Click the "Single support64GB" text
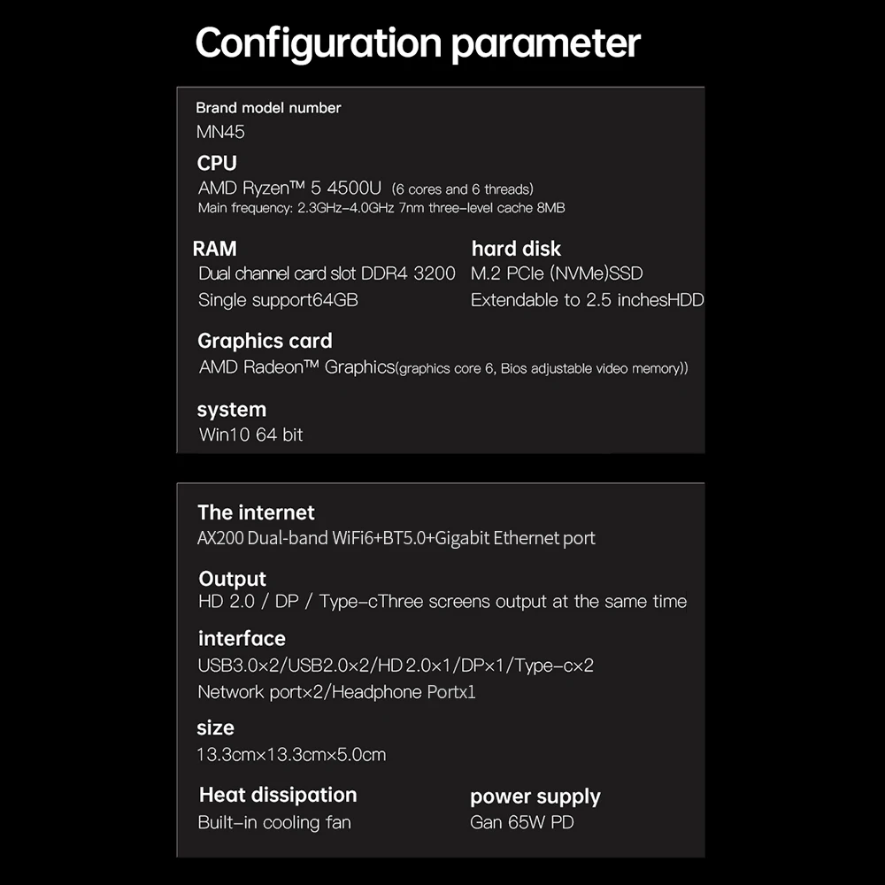 pos(278,300)
